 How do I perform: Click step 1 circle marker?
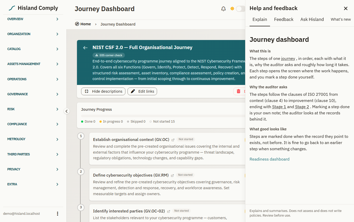point(81,136)
